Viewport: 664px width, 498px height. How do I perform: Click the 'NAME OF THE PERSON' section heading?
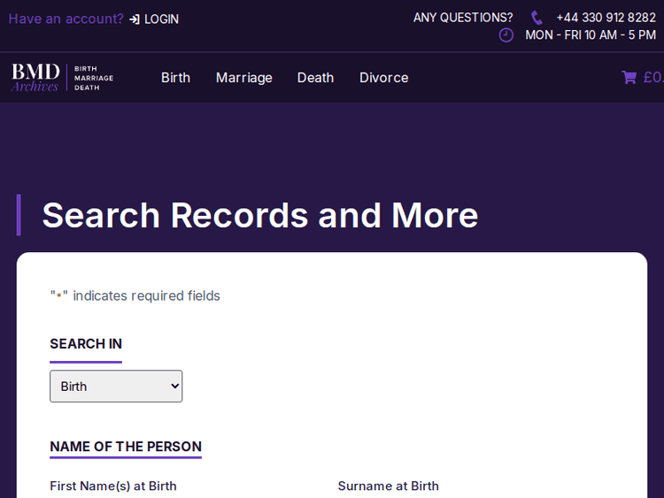[x=126, y=447]
